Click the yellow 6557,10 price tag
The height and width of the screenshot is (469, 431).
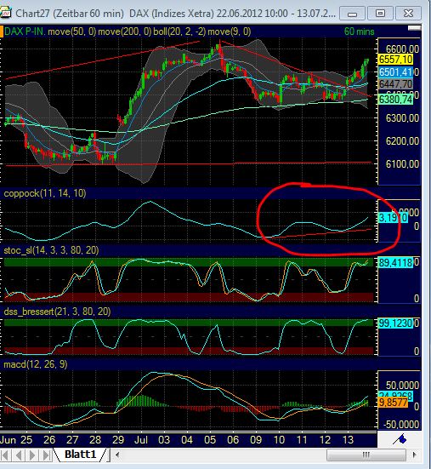point(395,60)
